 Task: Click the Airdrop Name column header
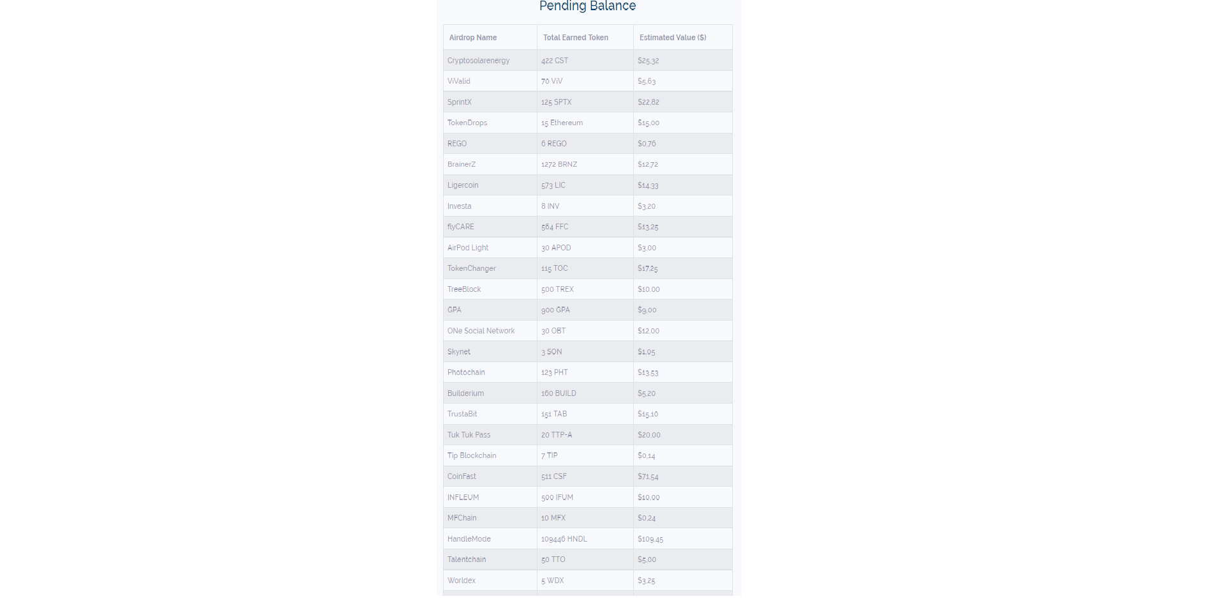pos(472,38)
